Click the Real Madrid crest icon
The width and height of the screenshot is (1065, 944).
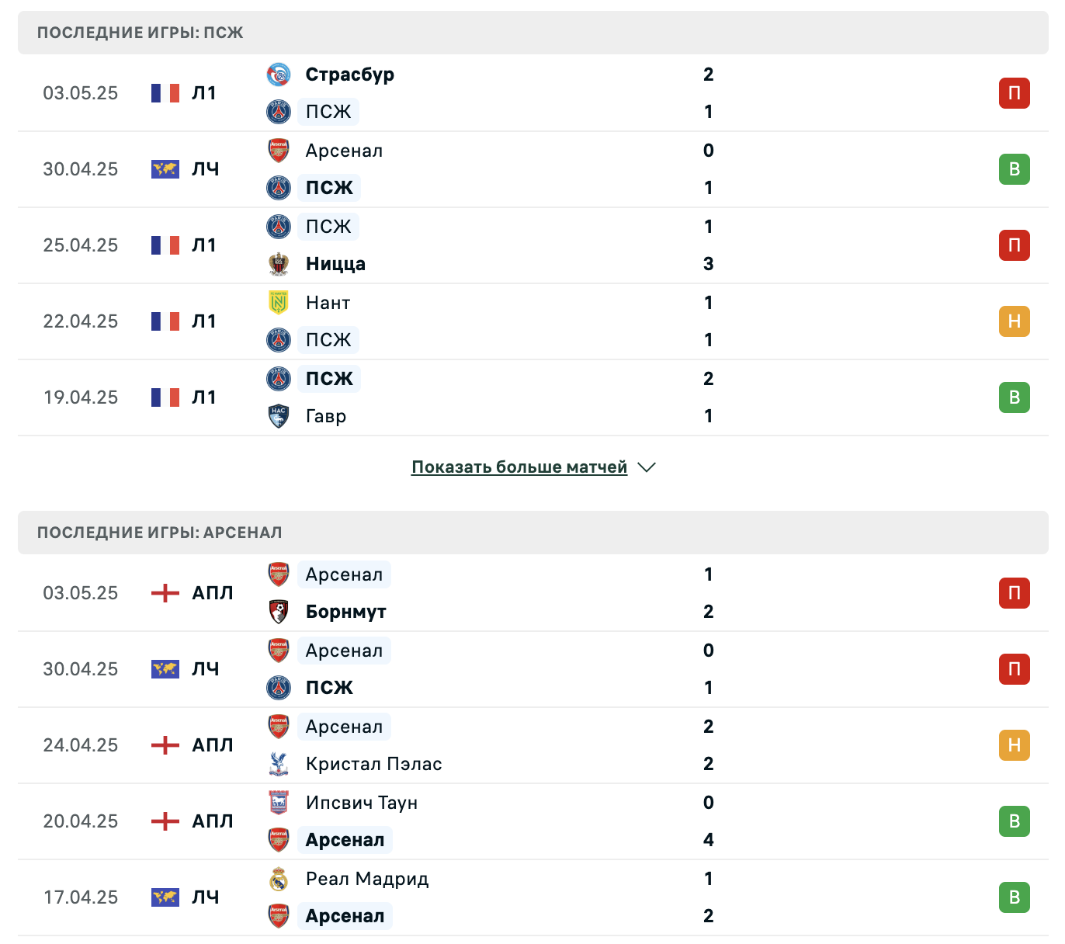tap(279, 879)
